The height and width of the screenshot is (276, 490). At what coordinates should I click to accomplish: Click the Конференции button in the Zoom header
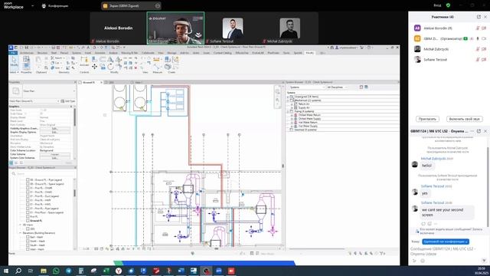click(55, 5)
